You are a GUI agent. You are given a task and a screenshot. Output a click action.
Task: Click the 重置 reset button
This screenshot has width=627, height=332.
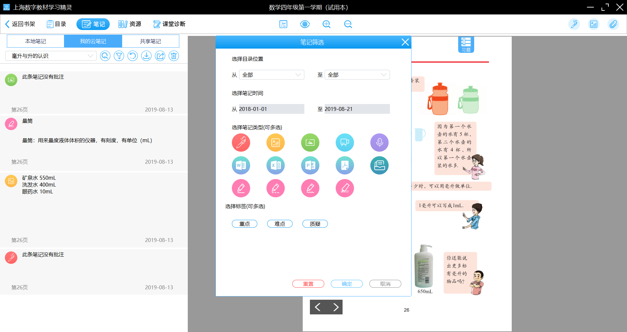pos(308,284)
